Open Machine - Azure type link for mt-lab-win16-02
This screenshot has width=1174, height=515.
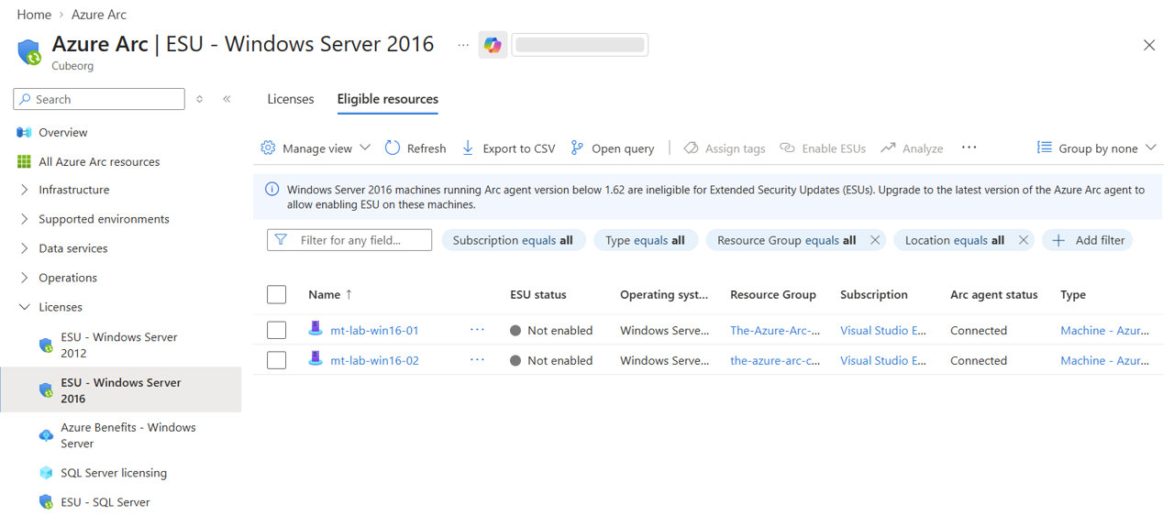pyautogui.click(x=1104, y=360)
